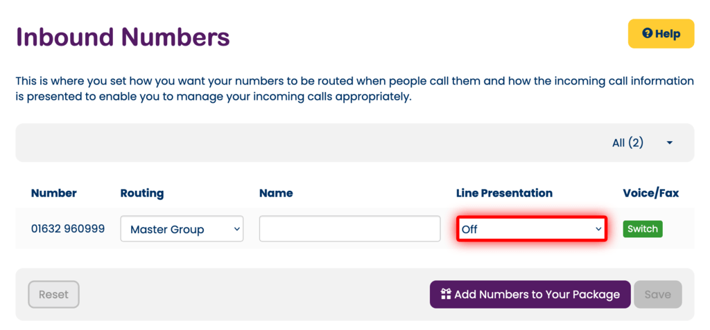Click the chevron in the Master Group box
Viewport: 710px width, 330px height.
tap(236, 229)
